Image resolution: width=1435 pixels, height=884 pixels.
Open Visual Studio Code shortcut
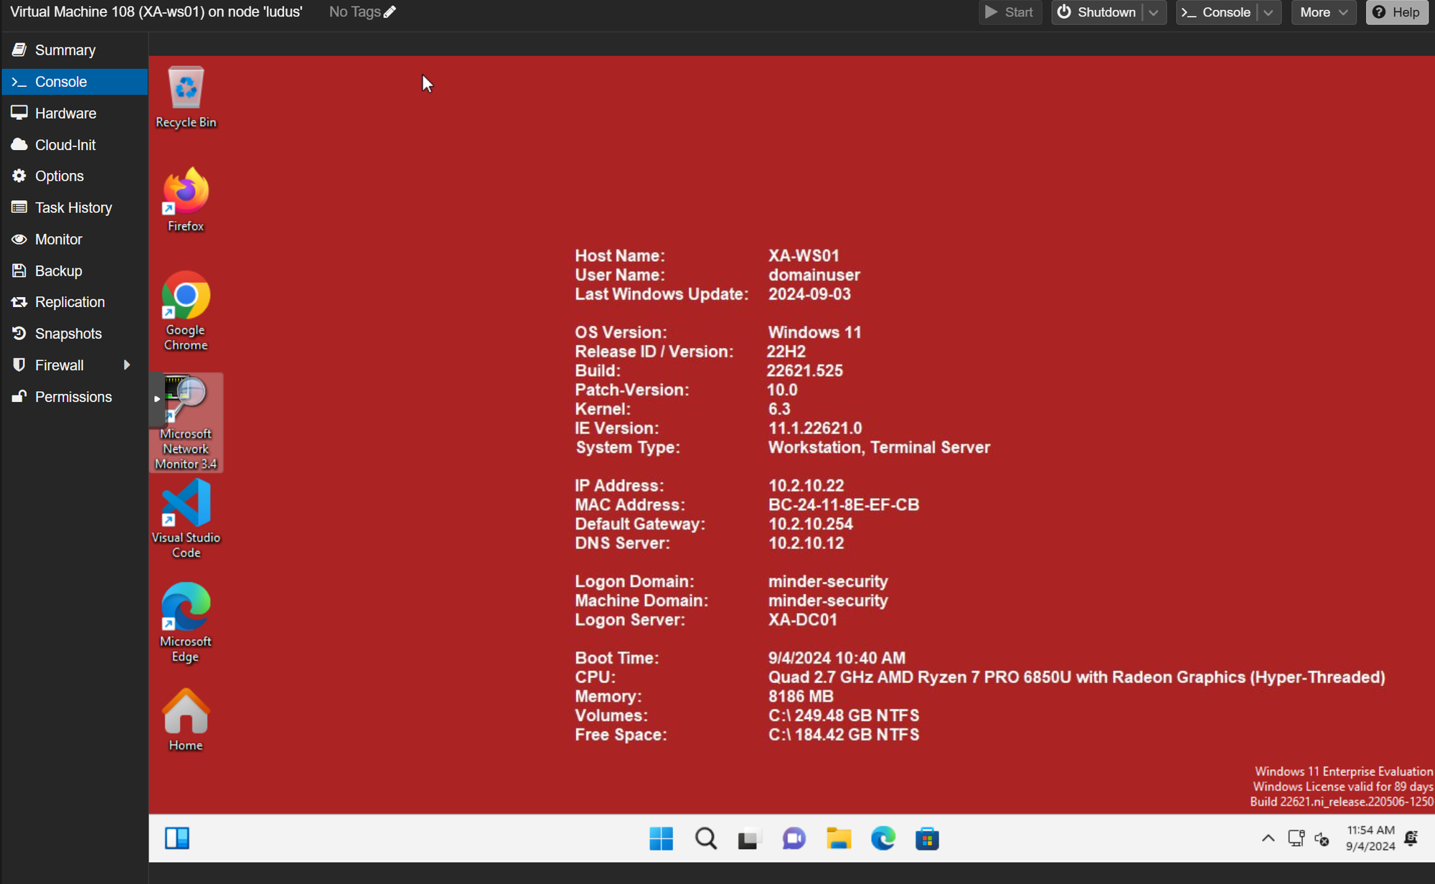click(186, 504)
